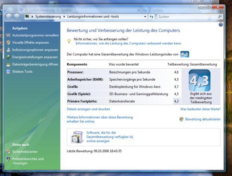Click small 4,3 score badge in summary line
Viewport: 232px width, 176px height.
pos(185,54)
